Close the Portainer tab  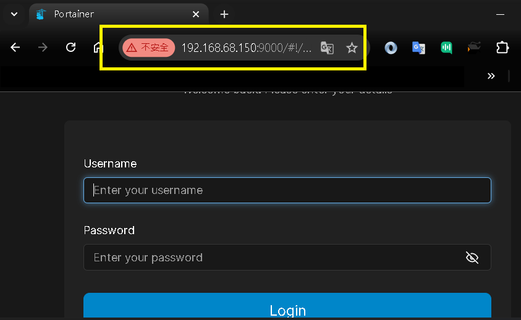coord(196,14)
